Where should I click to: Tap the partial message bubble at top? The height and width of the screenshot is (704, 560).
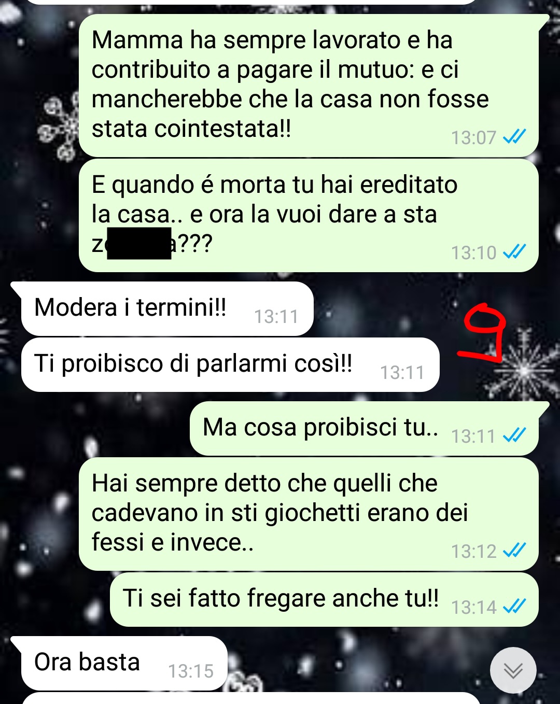(251, 2)
